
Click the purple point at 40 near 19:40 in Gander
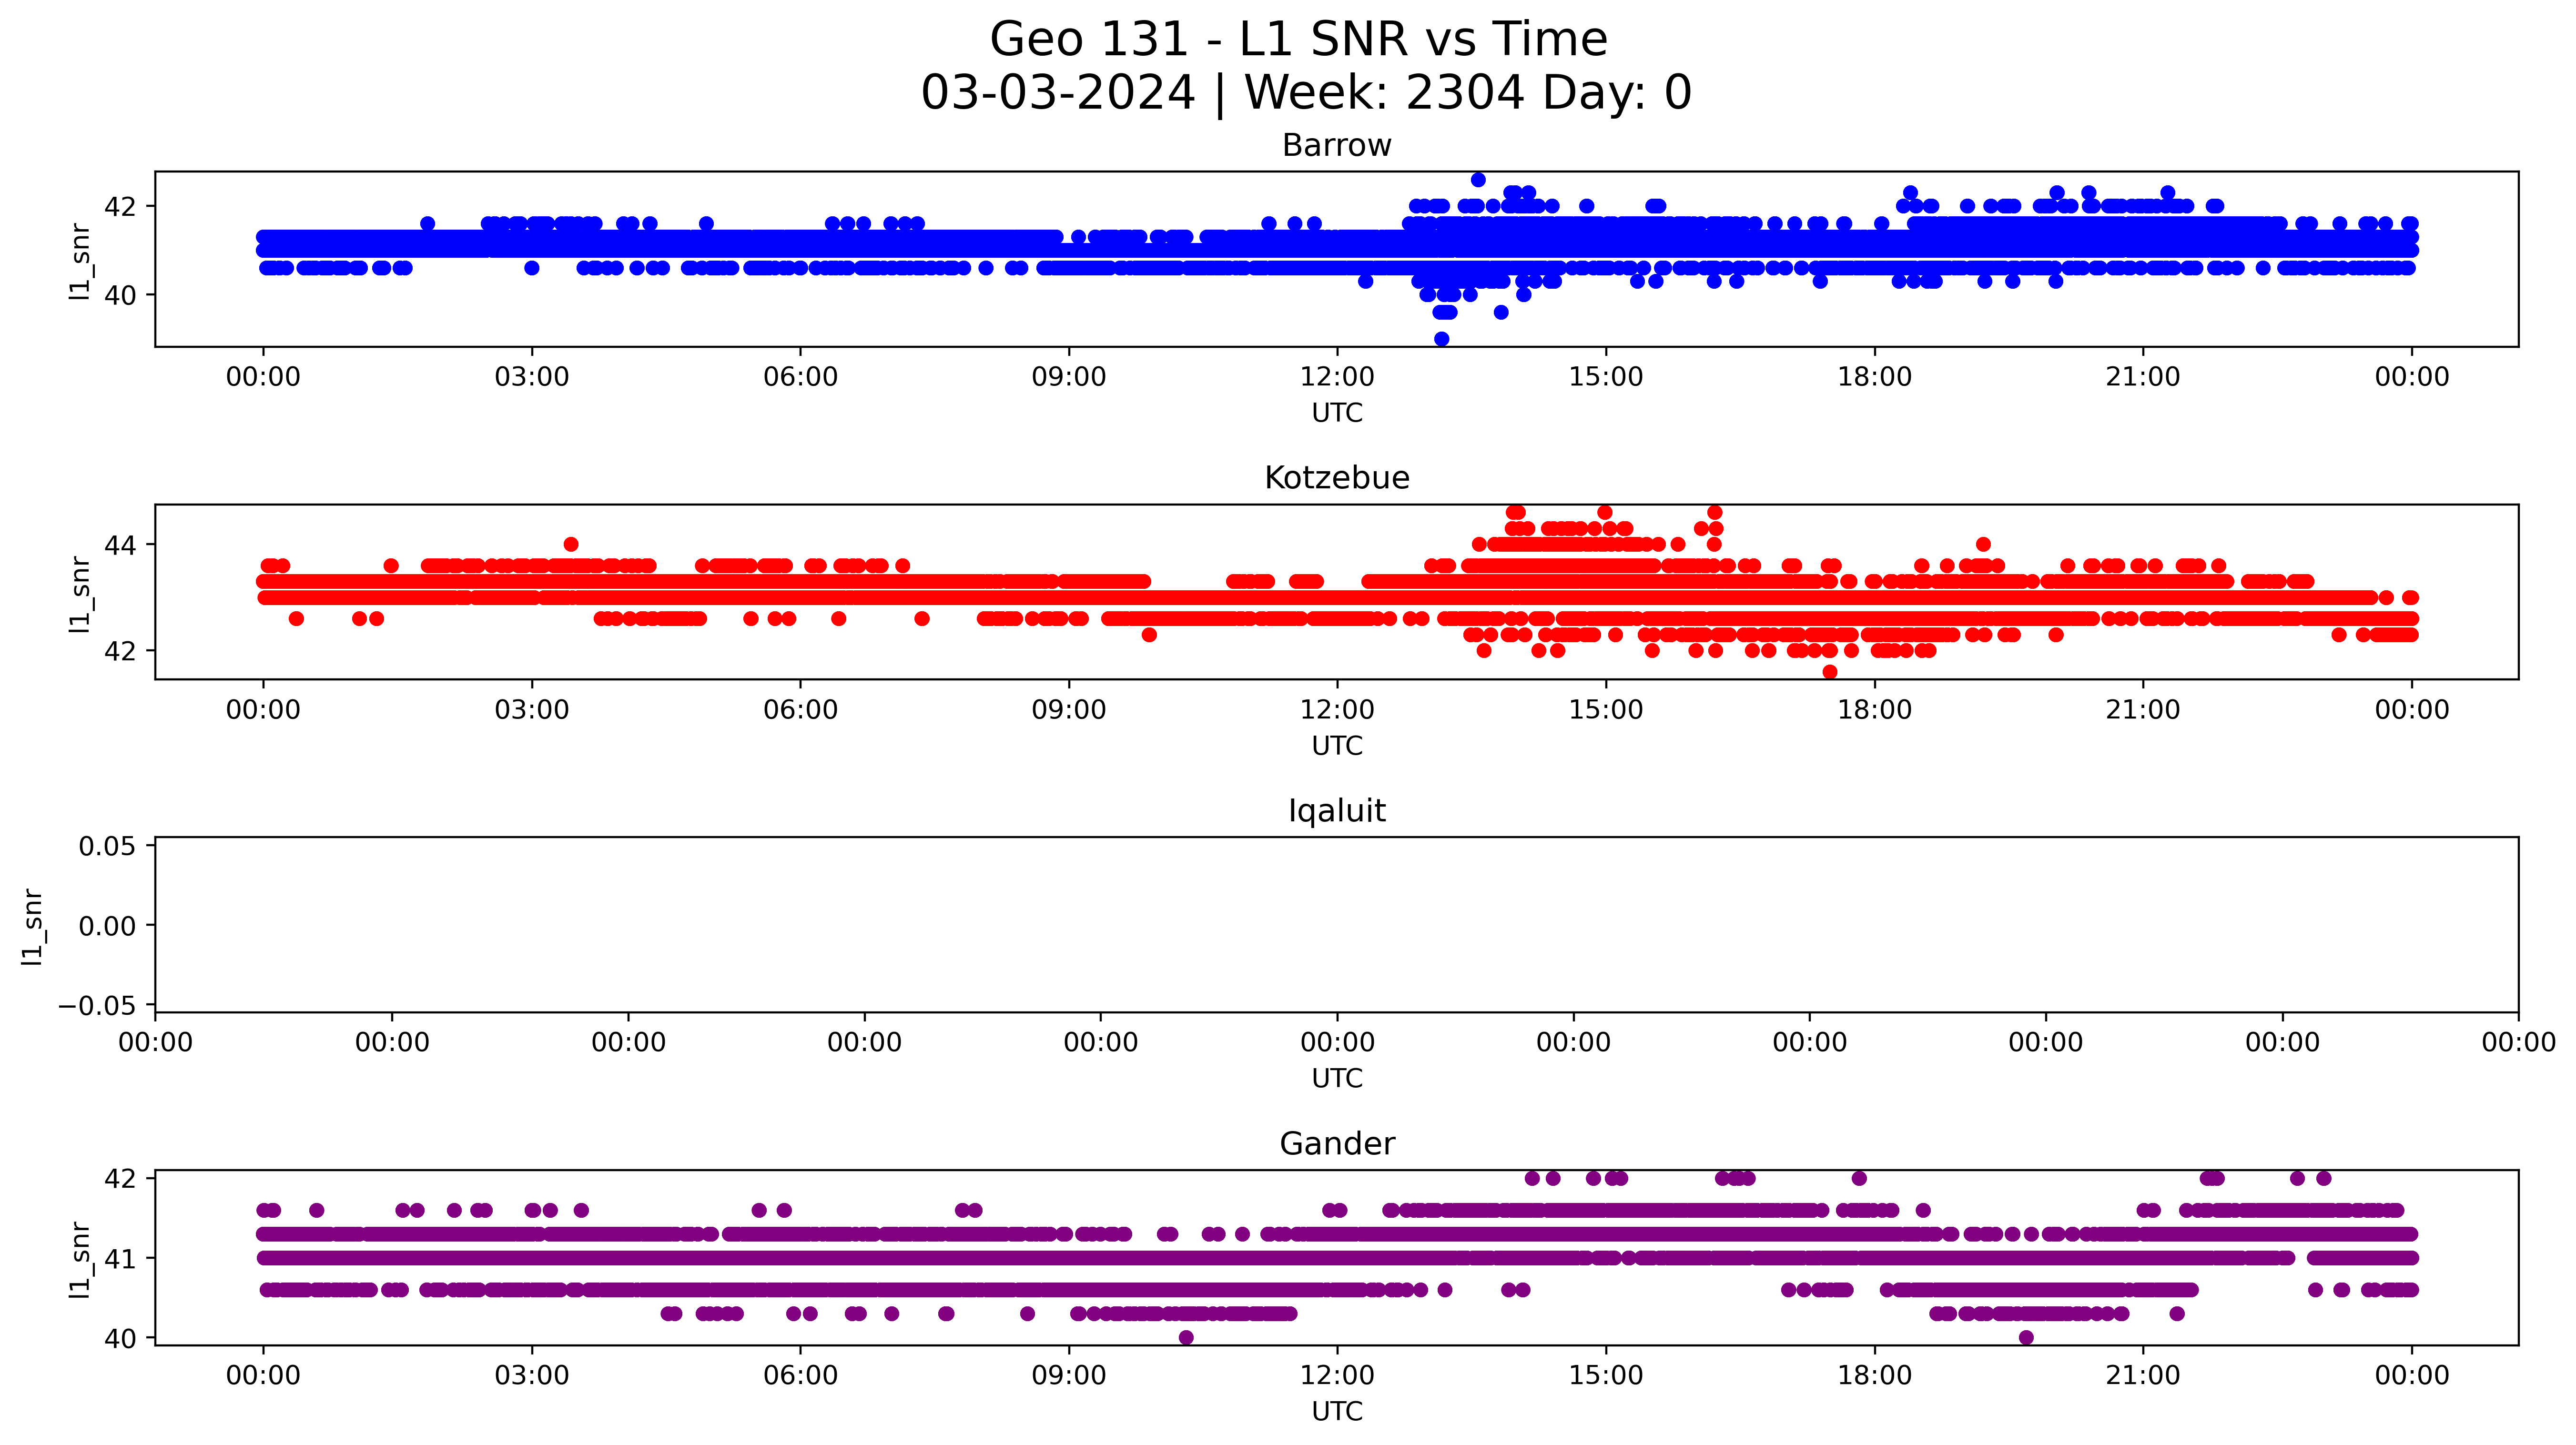click(x=2026, y=1338)
